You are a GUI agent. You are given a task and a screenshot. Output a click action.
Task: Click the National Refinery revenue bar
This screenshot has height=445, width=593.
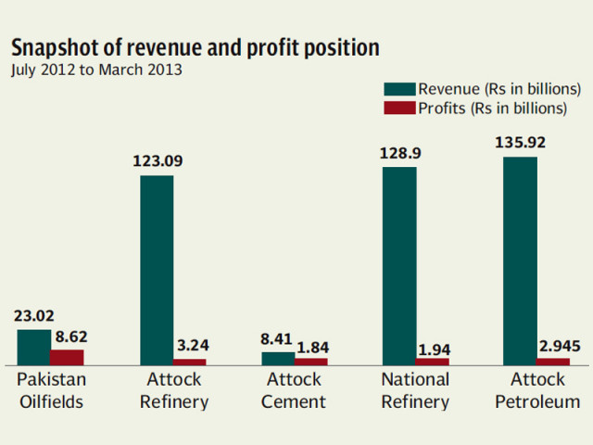pos(399,266)
